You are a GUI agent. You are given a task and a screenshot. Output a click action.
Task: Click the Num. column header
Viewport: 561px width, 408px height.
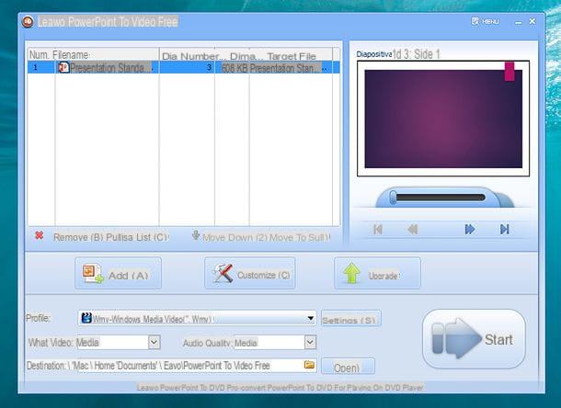tap(40, 55)
